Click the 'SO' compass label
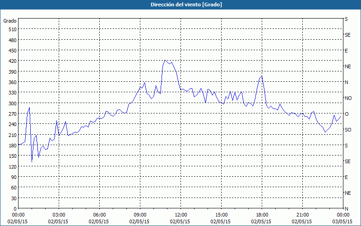 coord(348,130)
